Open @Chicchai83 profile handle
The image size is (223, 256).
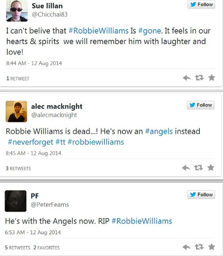pos(50,15)
